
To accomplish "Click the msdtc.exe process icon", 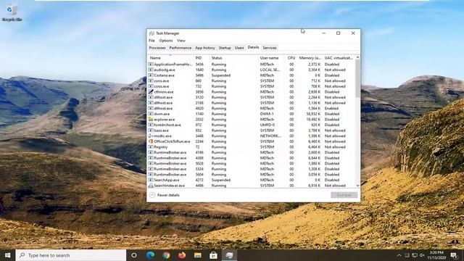I will pos(151,136).
